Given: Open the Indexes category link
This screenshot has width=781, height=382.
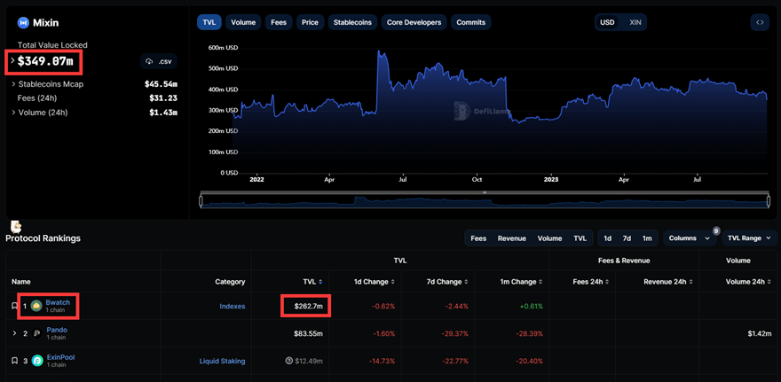Looking at the screenshot, I should coord(233,306).
